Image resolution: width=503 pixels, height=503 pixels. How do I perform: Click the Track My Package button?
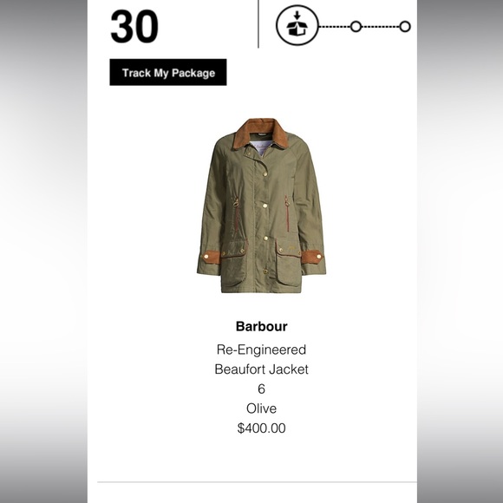coord(168,72)
